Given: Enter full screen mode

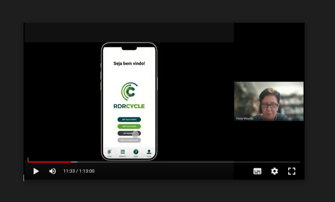Looking at the screenshot, I should tap(292, 171).
